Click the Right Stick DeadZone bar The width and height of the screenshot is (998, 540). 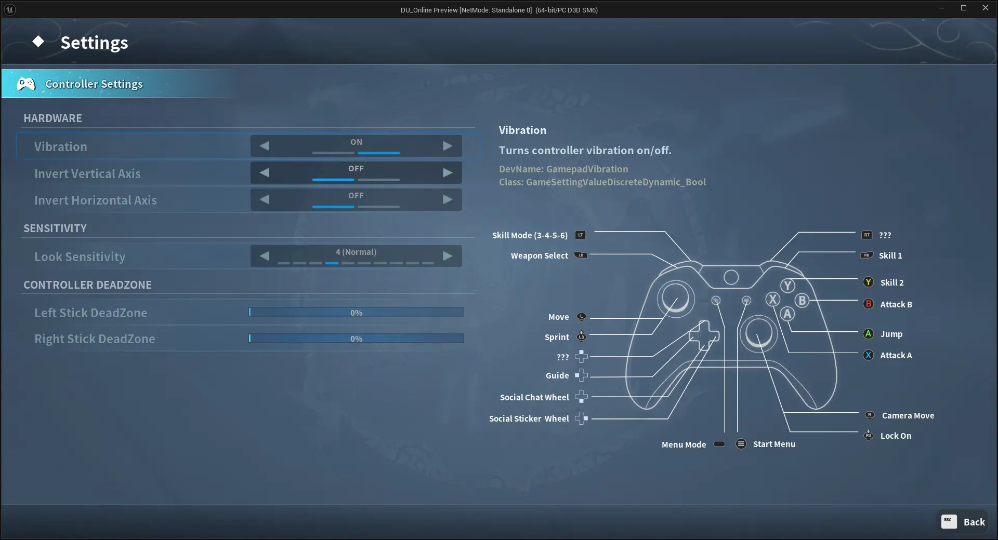(x=356, y=338)
